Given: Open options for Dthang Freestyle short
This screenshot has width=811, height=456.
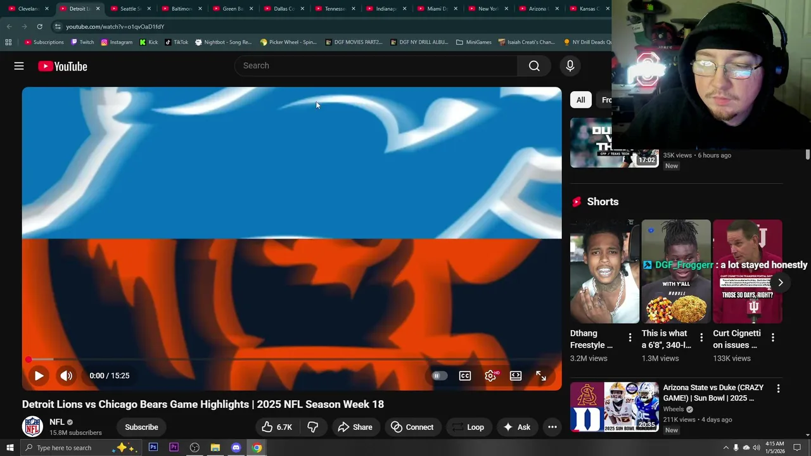Looking at the screenshot, I should click(630, 338).
